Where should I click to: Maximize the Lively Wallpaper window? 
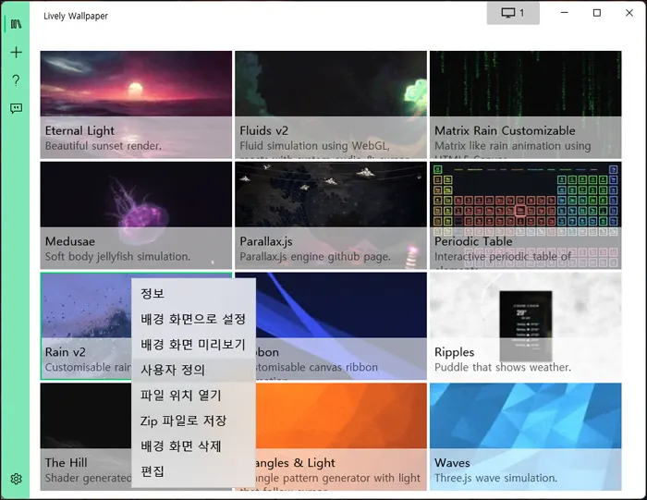597,13
